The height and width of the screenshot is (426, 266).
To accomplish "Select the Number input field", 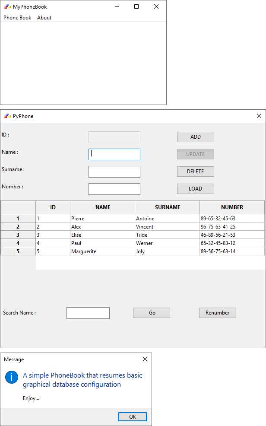I will click(114, 189).
